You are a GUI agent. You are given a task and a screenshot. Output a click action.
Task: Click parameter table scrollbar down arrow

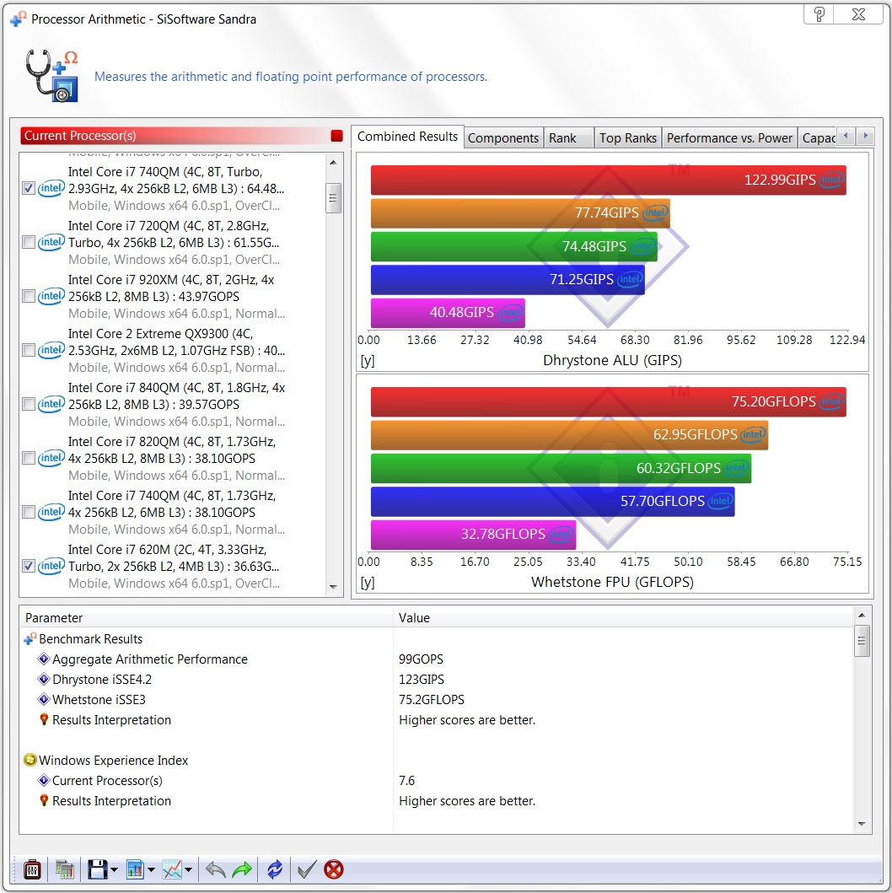click(x=862, y=824)
